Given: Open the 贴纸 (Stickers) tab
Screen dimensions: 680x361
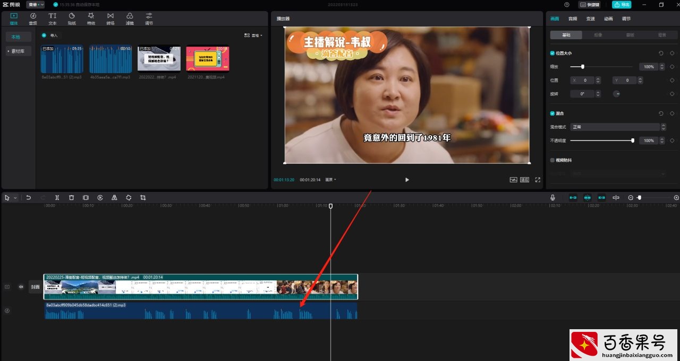Looking at the screenshot, I should tap(72, 19).
